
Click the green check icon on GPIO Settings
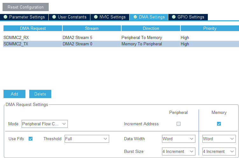pos(174,17)
